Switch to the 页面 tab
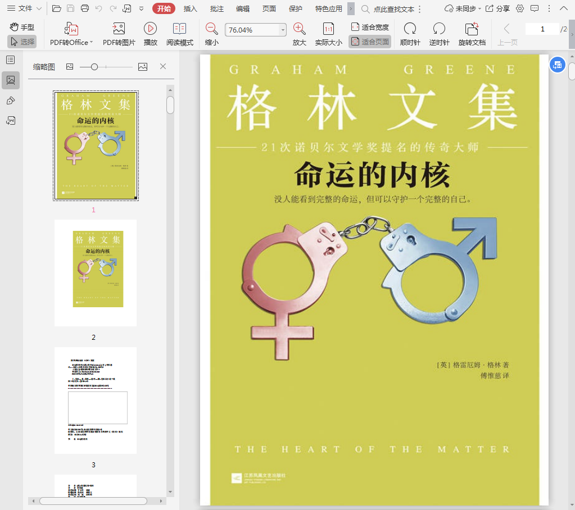Viewport: 575px width, 510px height. (269, 8)
